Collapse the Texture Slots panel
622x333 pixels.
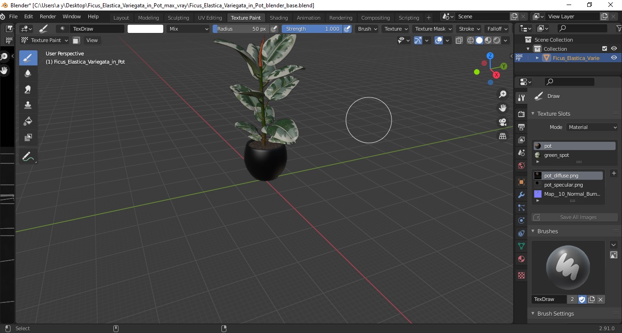coord(533,114)
